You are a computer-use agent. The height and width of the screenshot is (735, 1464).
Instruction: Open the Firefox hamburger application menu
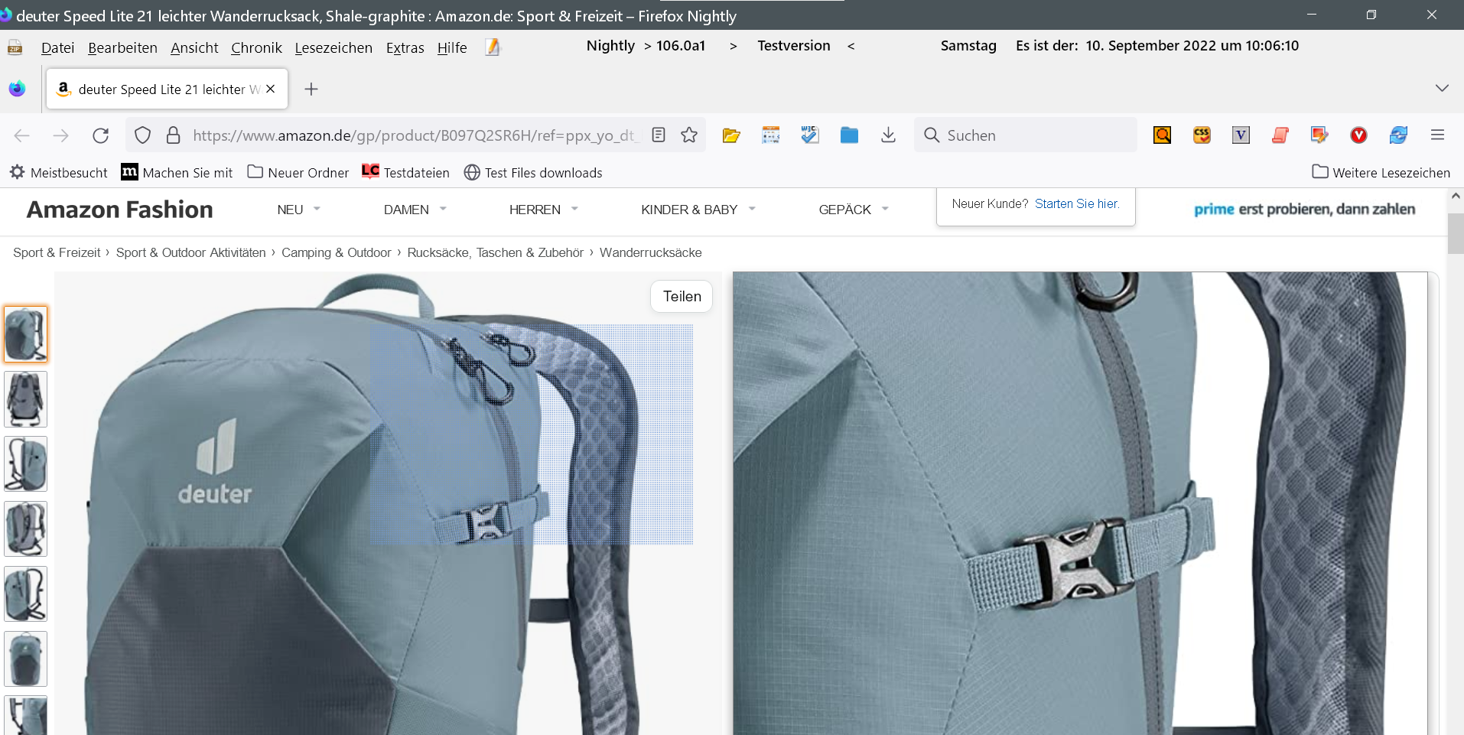coord(1437,135)
